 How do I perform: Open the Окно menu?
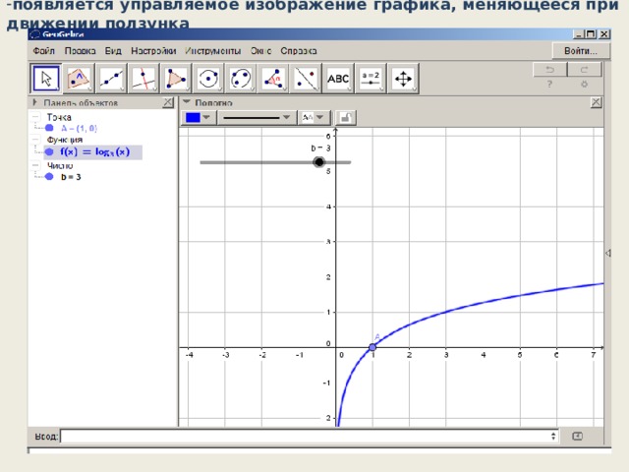pyautogui.click(x=260, y=51)
